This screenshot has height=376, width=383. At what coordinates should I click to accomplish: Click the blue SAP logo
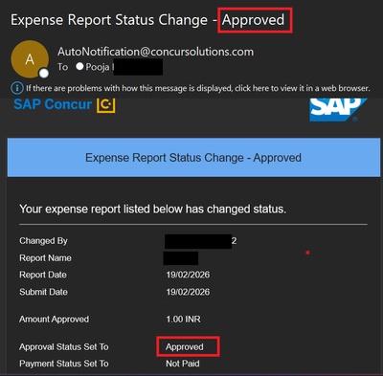[x=338, y=110]
